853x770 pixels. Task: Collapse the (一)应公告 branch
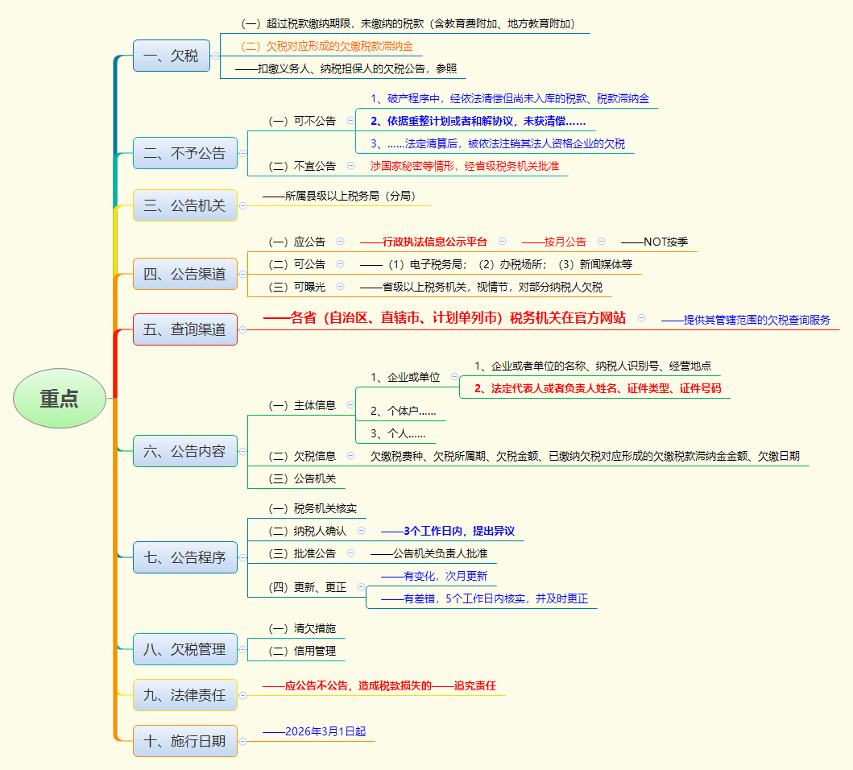(340, 240)
